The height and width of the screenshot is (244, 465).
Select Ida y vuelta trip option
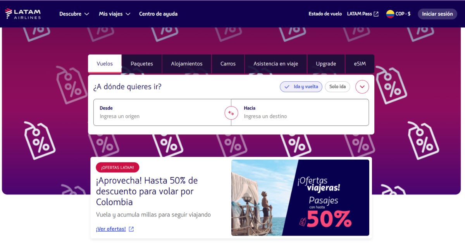pos(301,87)
